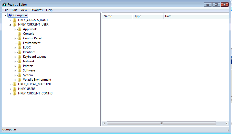This screenshot has height=134, width=232.
Task: Select the Environment key label
Action: 32,43
